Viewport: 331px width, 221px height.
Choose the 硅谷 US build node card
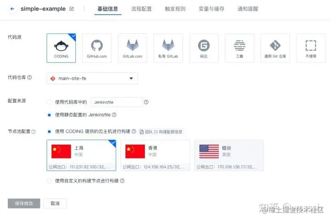coord(229,155)
